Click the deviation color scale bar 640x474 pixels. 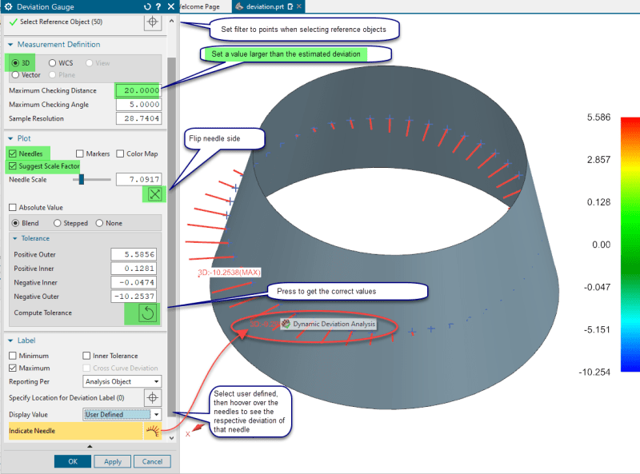[630, 245]
